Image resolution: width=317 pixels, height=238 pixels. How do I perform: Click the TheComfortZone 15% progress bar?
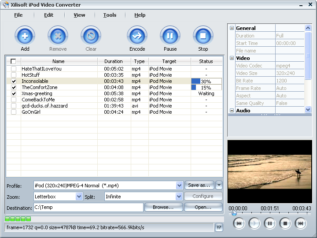(206, 87)
